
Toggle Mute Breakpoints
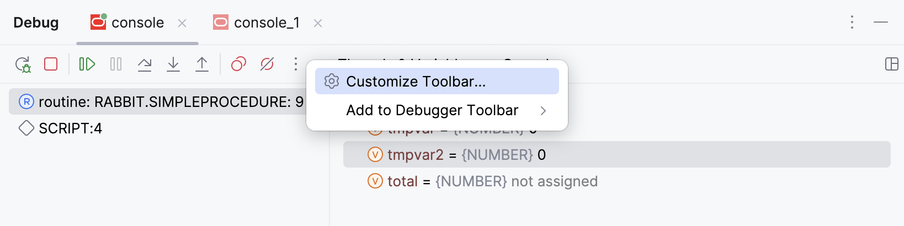tap(267, 64)
